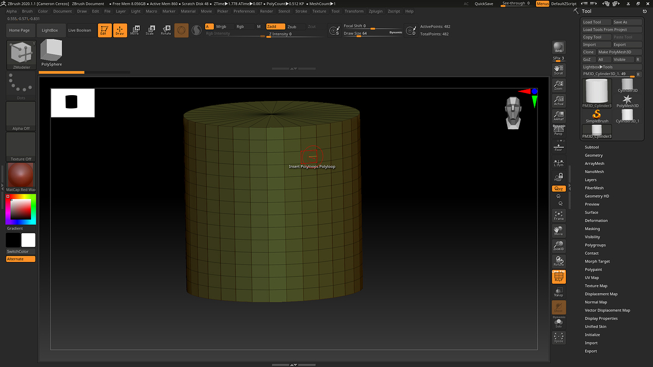
Task: Activate Draw mode button
Action: tap(120, 30)
